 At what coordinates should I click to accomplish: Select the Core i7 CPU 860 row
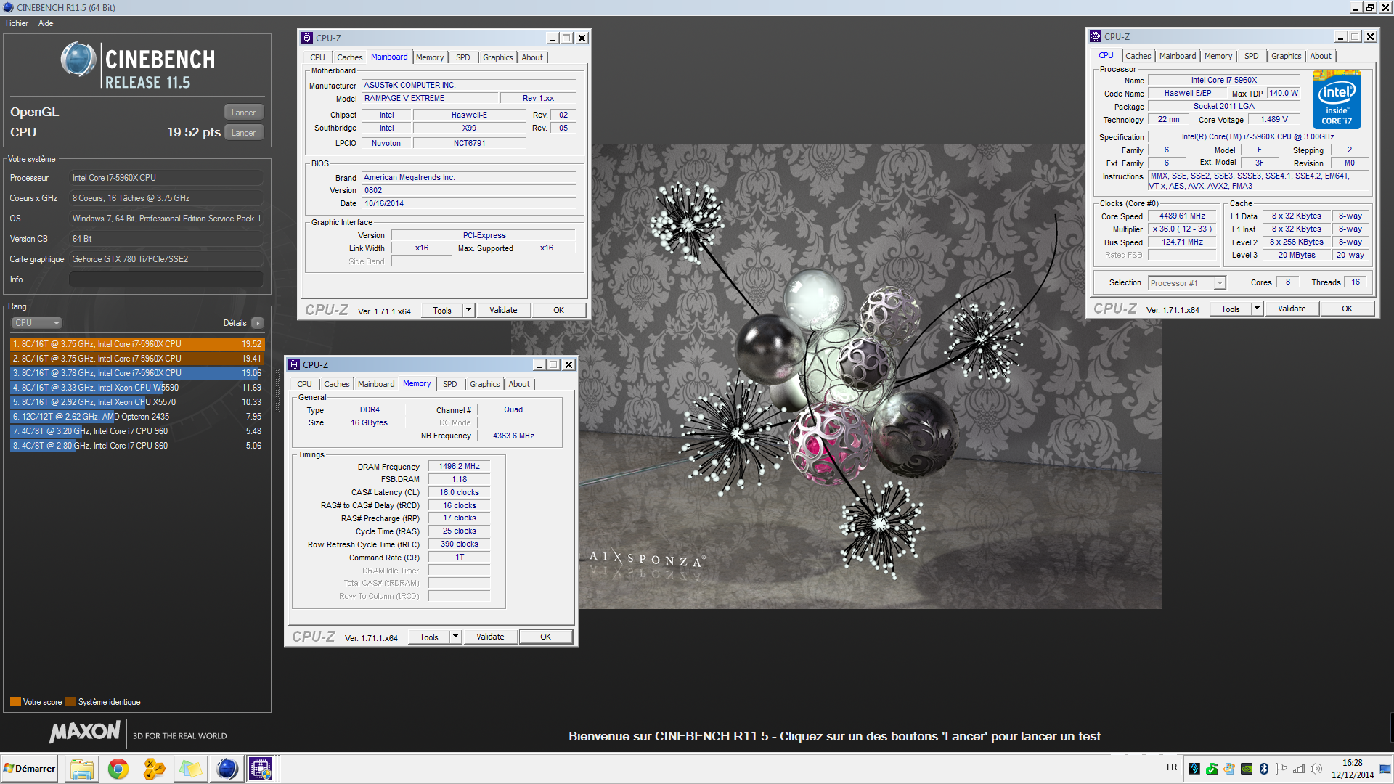(x=137, y=446)
